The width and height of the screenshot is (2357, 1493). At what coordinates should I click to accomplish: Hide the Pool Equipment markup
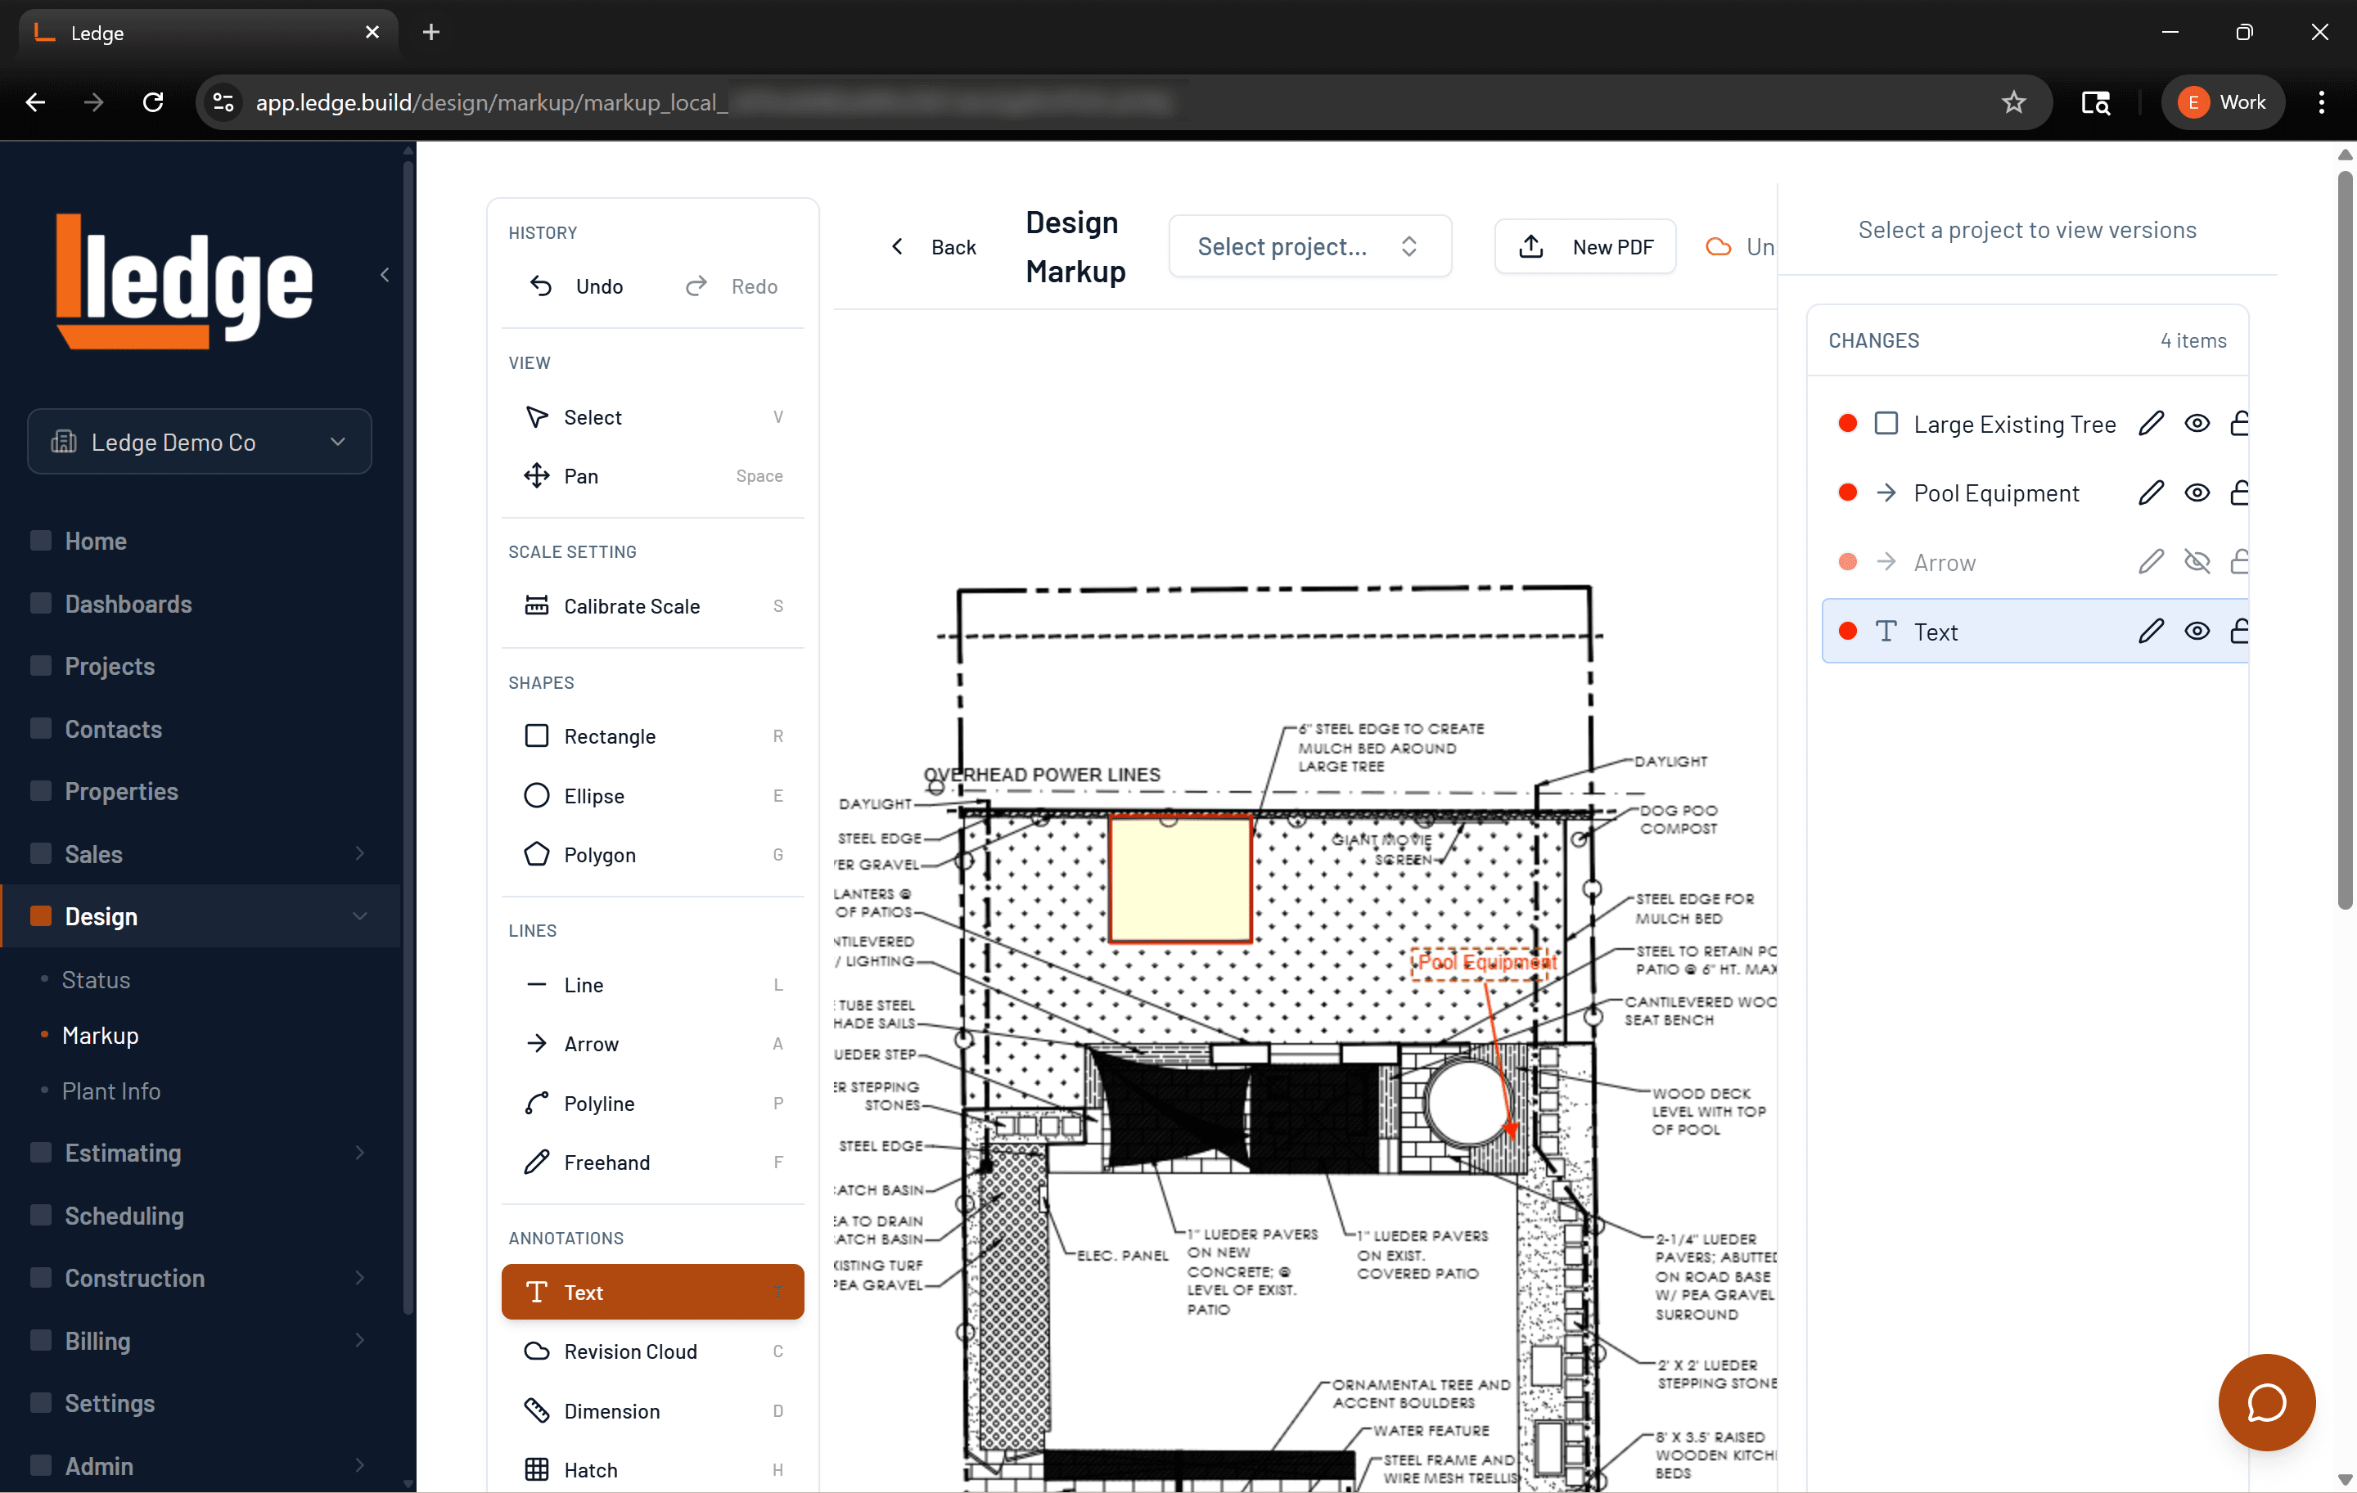(x=2197, y=492)
